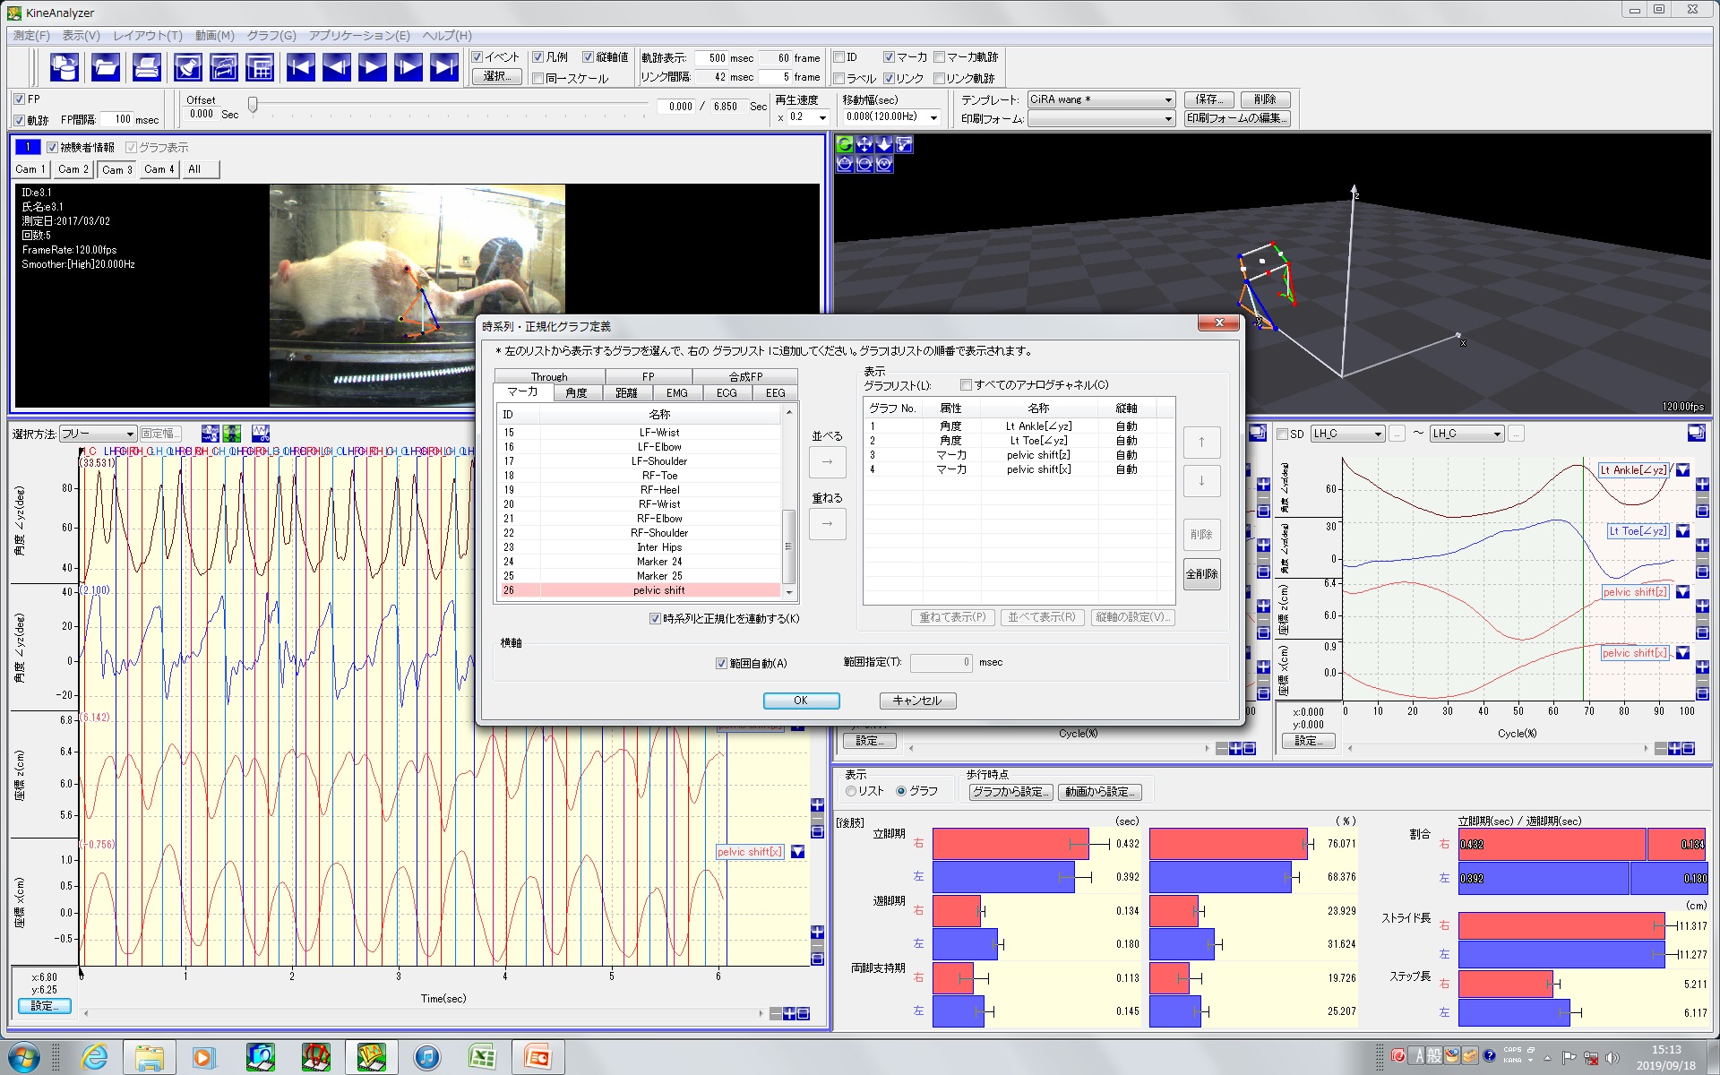
Task: Open Excel from the Windows taskbar
Action: 482,1057
